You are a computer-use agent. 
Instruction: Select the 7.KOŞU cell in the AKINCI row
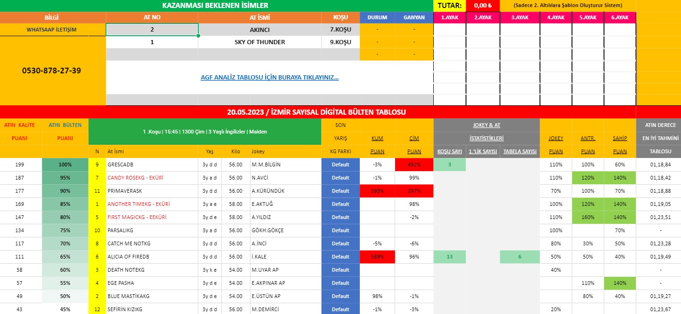click(340, 30)
